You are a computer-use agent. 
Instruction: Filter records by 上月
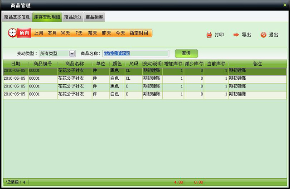pos(39,33)
